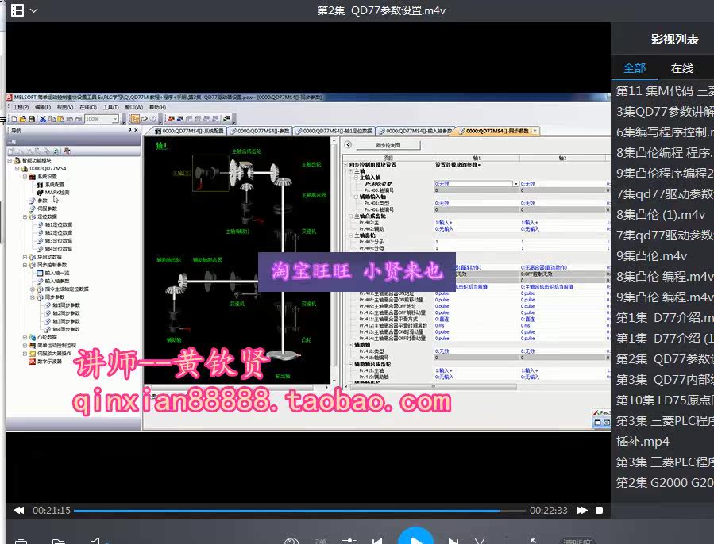This screenshot has width=714, height=544.
Task: Collapse the 系统设置 tree node
Action: pyautogui.click(x=25, y=177)
